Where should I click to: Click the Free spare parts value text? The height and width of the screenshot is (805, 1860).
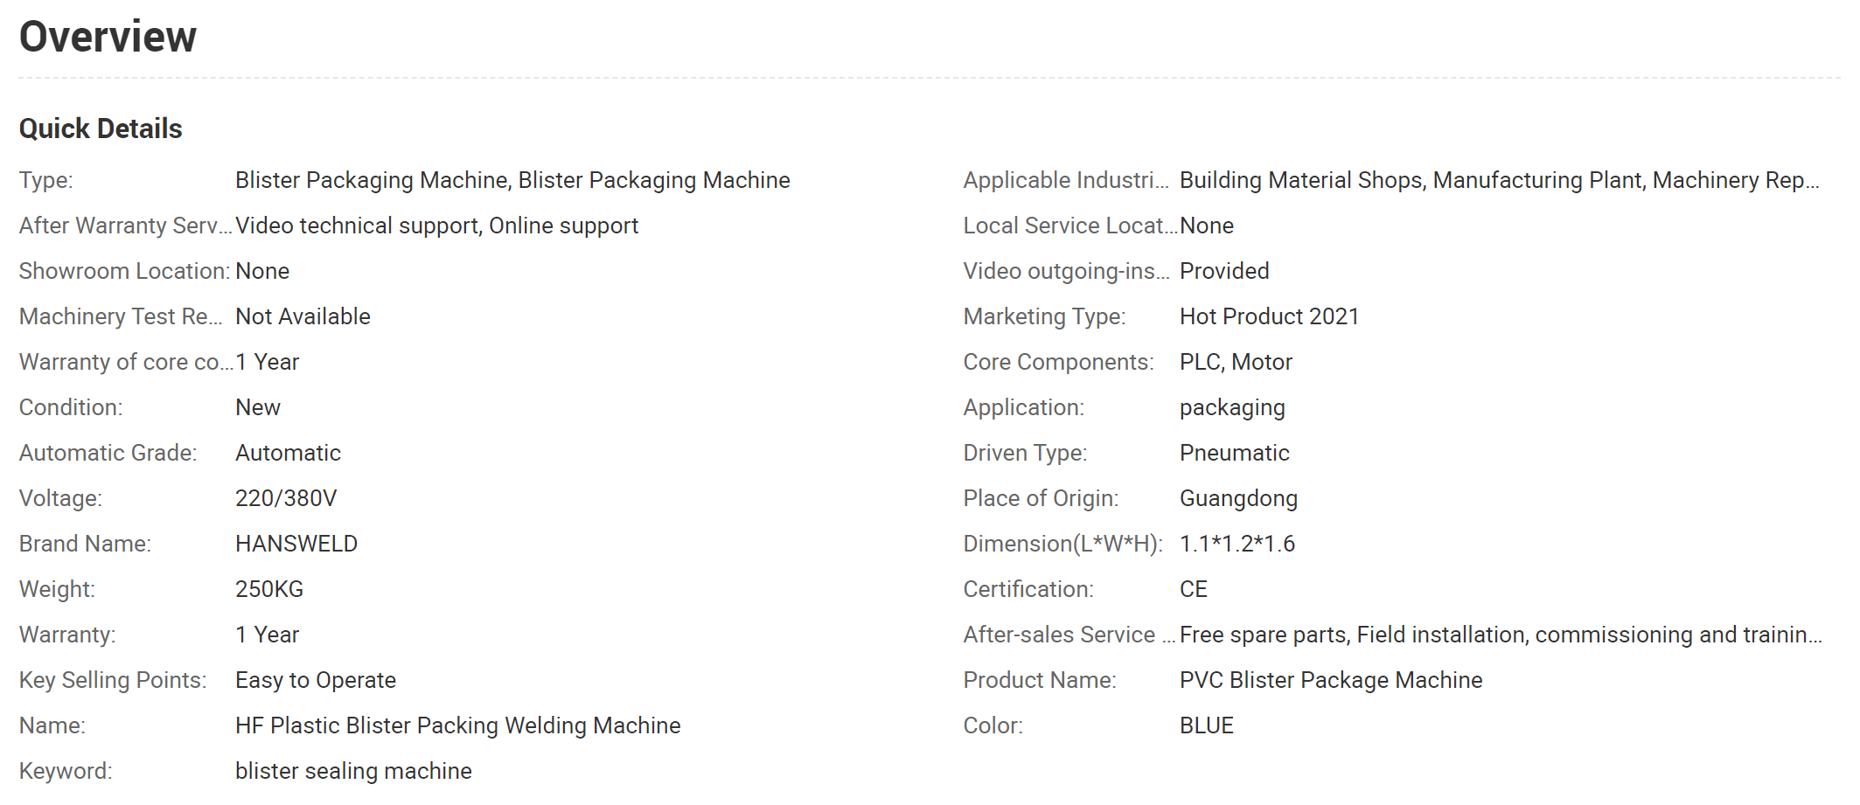coord(1501,635)
